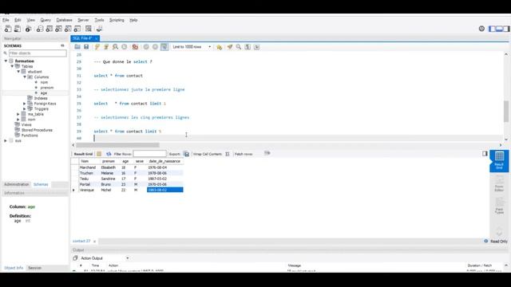Toggle invisible characters icon
The width and height of the screenshot is (511, 287).
pos(248,47)
